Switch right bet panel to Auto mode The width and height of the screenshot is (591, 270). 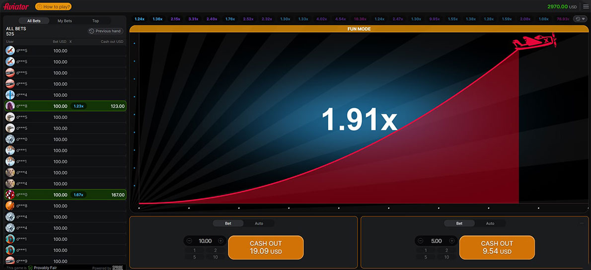coord(490,223)
